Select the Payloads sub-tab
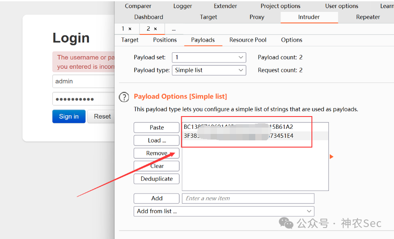The height and width of the screenshot is (239, 394). pyautogui.click(x=203, y=40)
